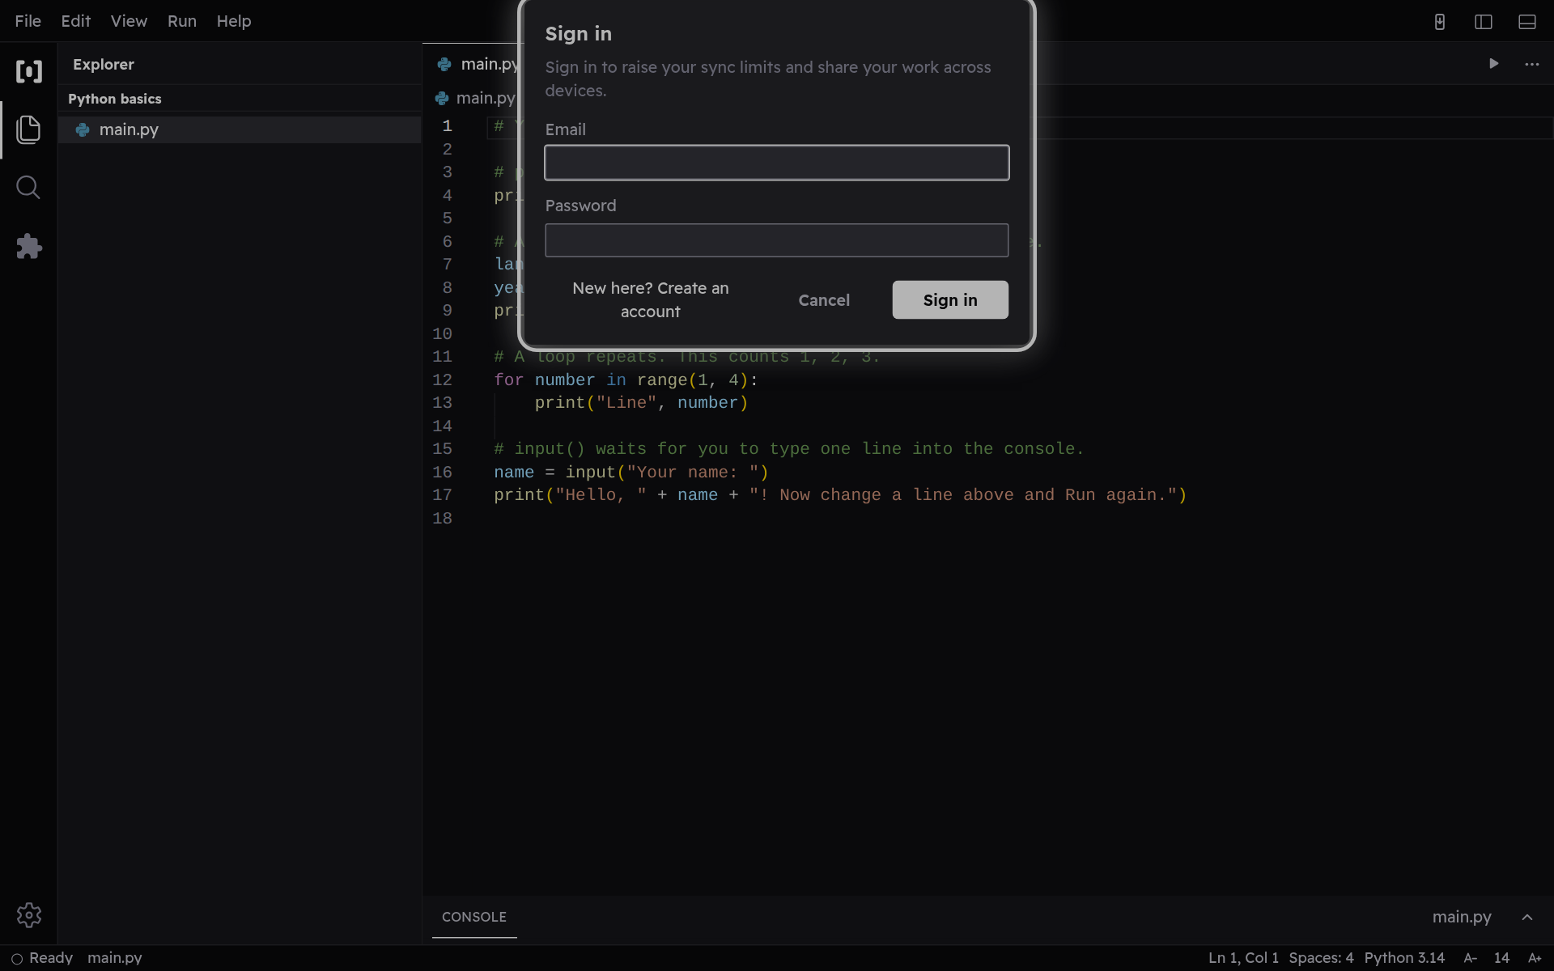The width and height of the screenshot is (1554, 971).
Task: Follow the Create an account link
Action: point(651,300)
